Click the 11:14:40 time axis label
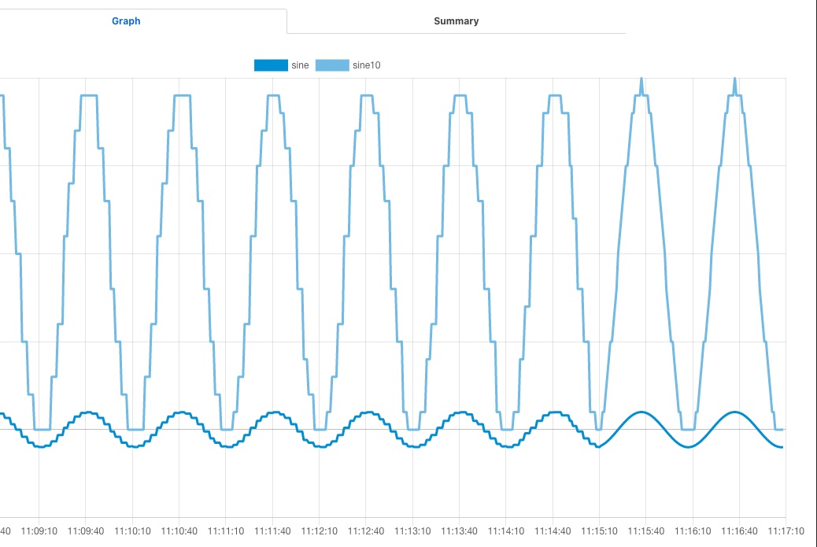 pyautogui.click(x=553, y=531)
